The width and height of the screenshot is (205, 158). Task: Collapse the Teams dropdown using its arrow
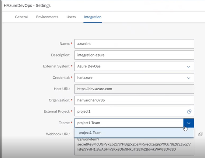pos(189,123)
